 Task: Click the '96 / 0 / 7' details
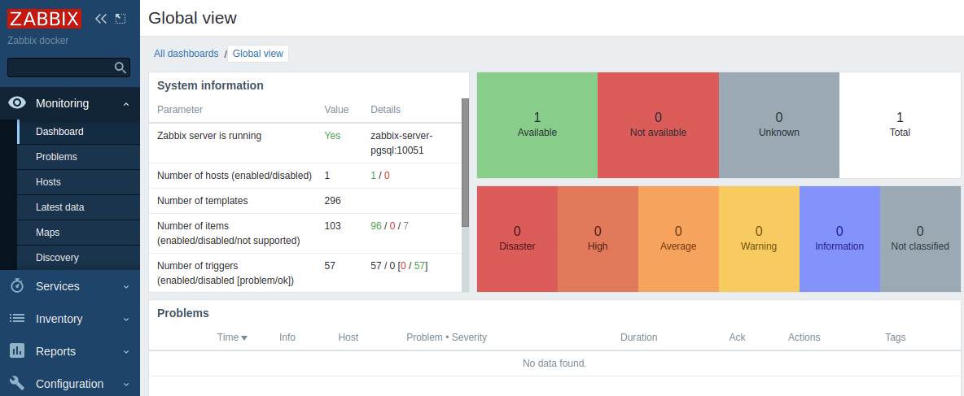point(390,225)
